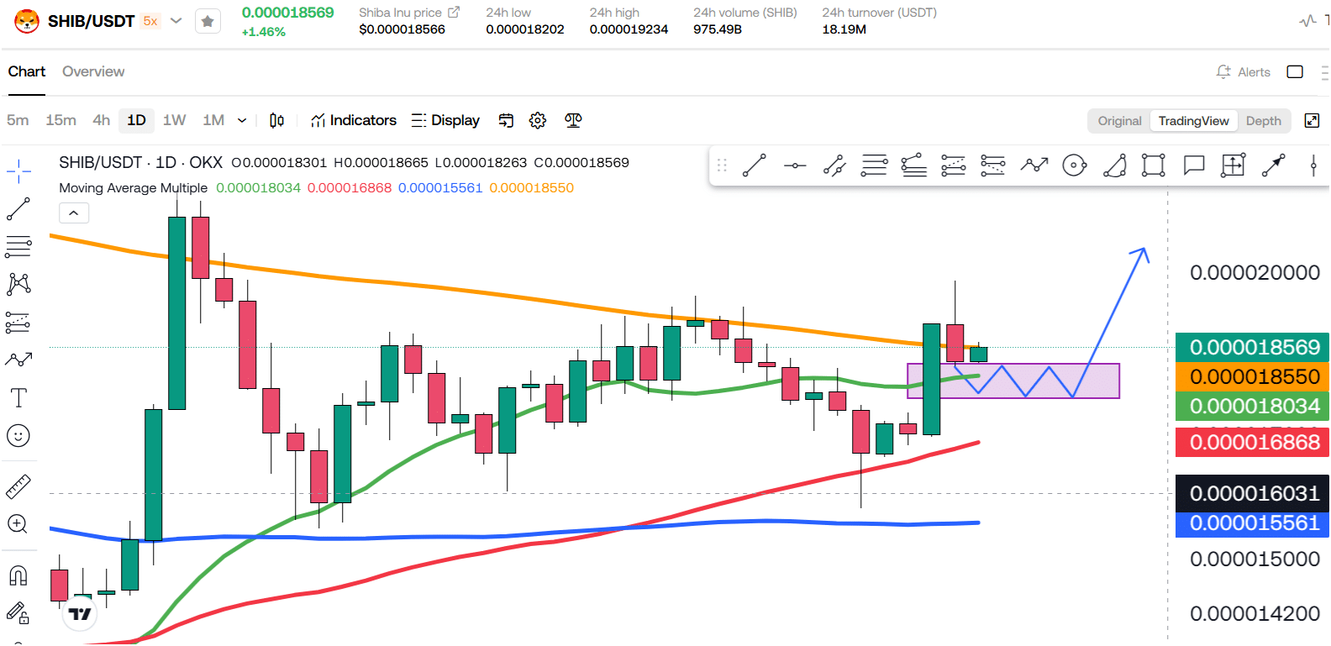Expand more timeframe options chevron
Screen dimensions: 1331x646
click(242, 120)
